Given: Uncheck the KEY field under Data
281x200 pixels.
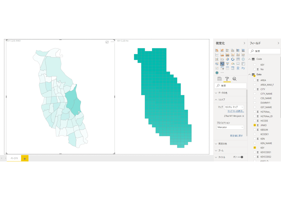Looking at the screenshot, I should pyautogui.click(x=255, y=148).
